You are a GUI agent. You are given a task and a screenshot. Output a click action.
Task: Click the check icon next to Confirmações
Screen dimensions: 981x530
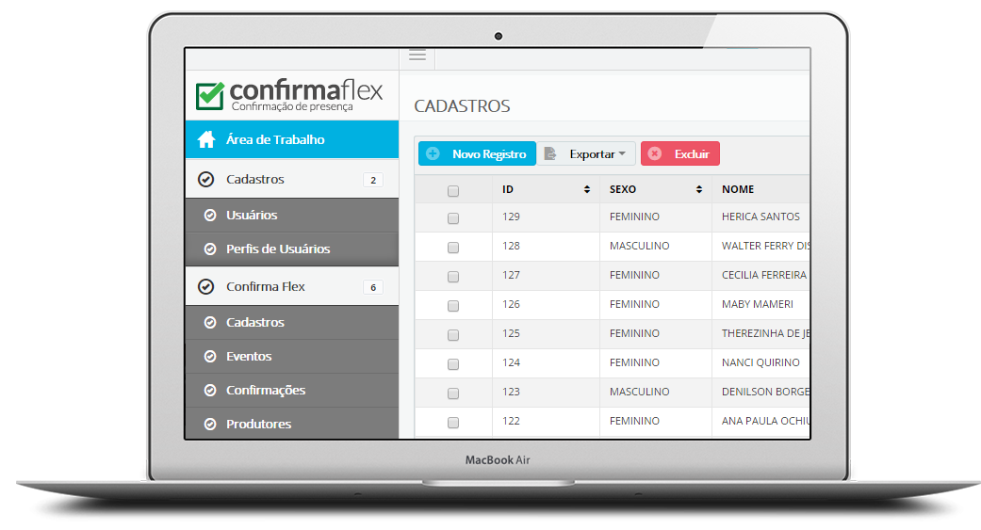[x=210, y=391]
